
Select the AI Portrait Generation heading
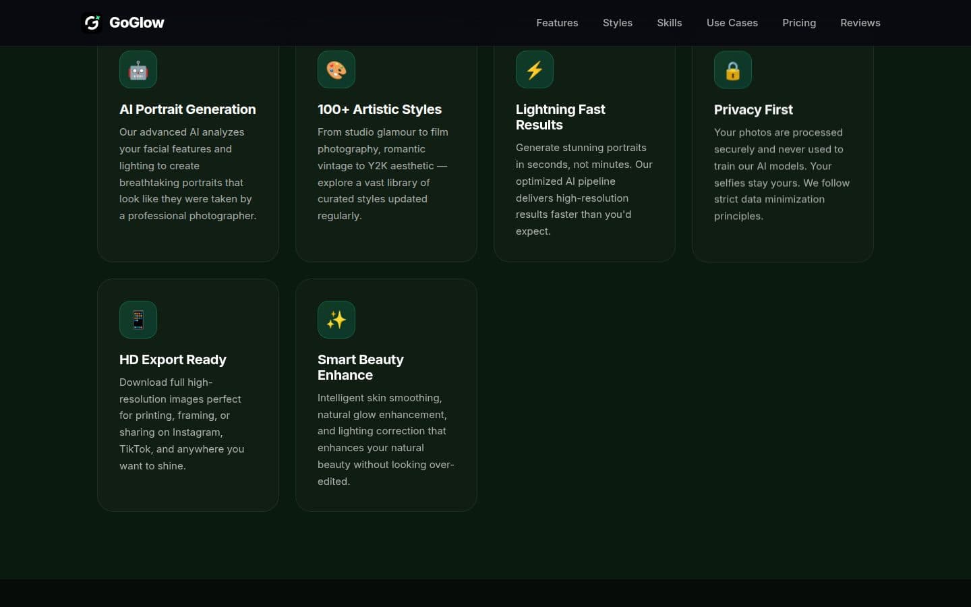[x=187, y=109]
